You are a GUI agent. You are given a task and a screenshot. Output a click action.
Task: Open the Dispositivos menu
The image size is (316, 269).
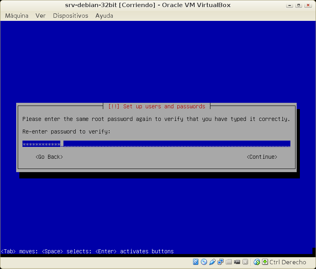[71, 16]
